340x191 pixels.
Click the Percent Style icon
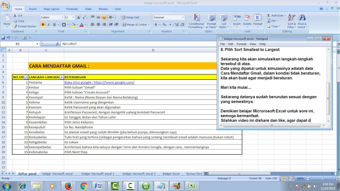164,25
